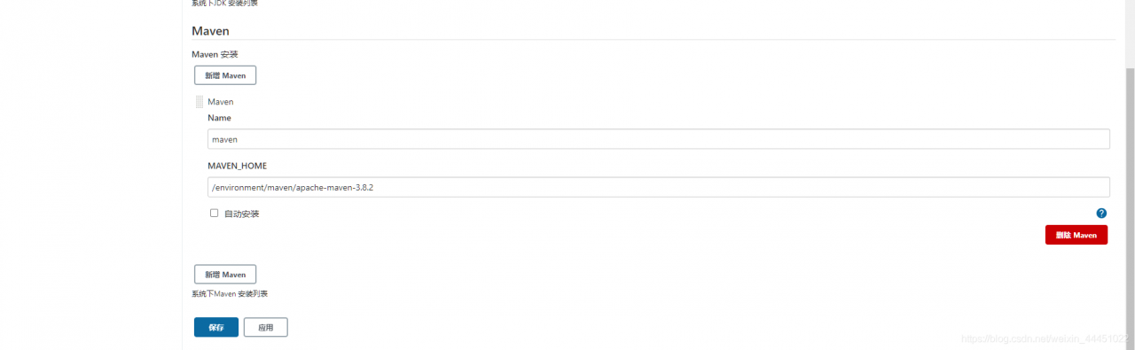This screenshot has height=350, width=1135.
Task: Toggle the 自动安装 checkbox
Action: pyautogui.click(x=214, y=213)
